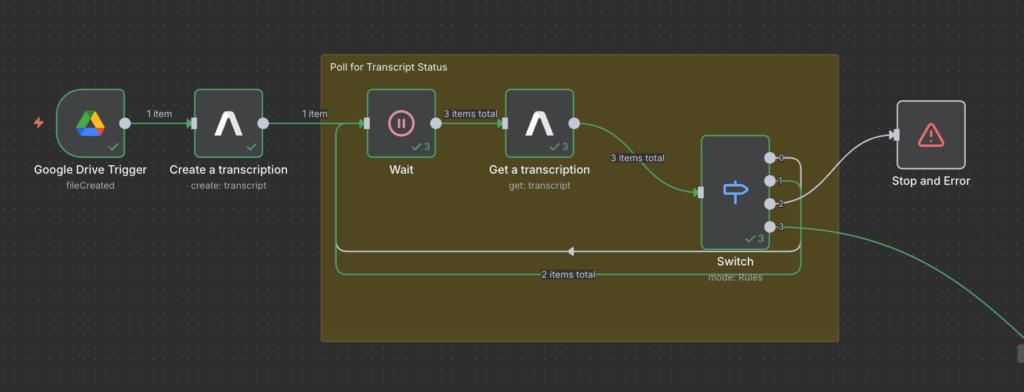Click Switch node output port 2
The image size is (1024, 392).
pos(770,204)
